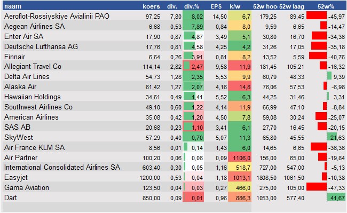
Task: Select the Aeroflot-Rossiyskiye Avialinii PAO row
Action: click(175, 16)
